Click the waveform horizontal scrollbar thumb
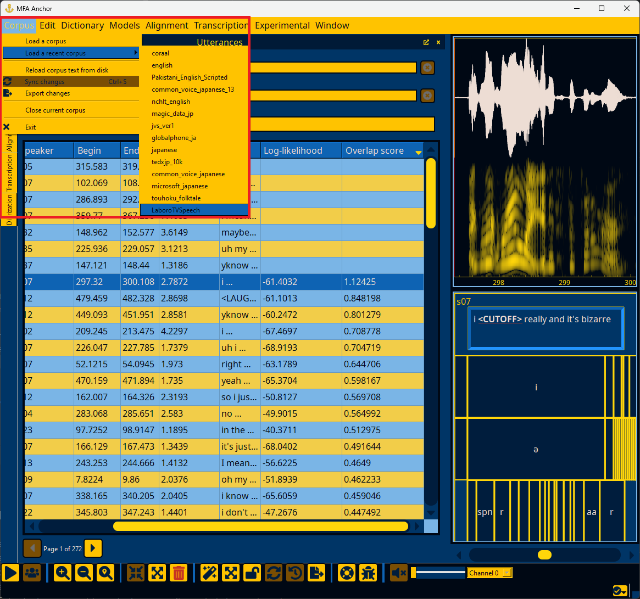The image size is (640, 599). coord(544,555)
